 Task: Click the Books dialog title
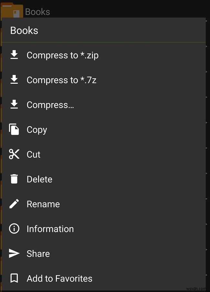pos(24,30)
